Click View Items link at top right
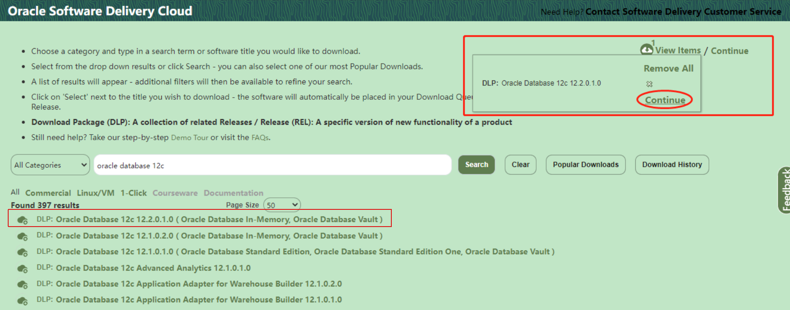 [x=678, y=51]
